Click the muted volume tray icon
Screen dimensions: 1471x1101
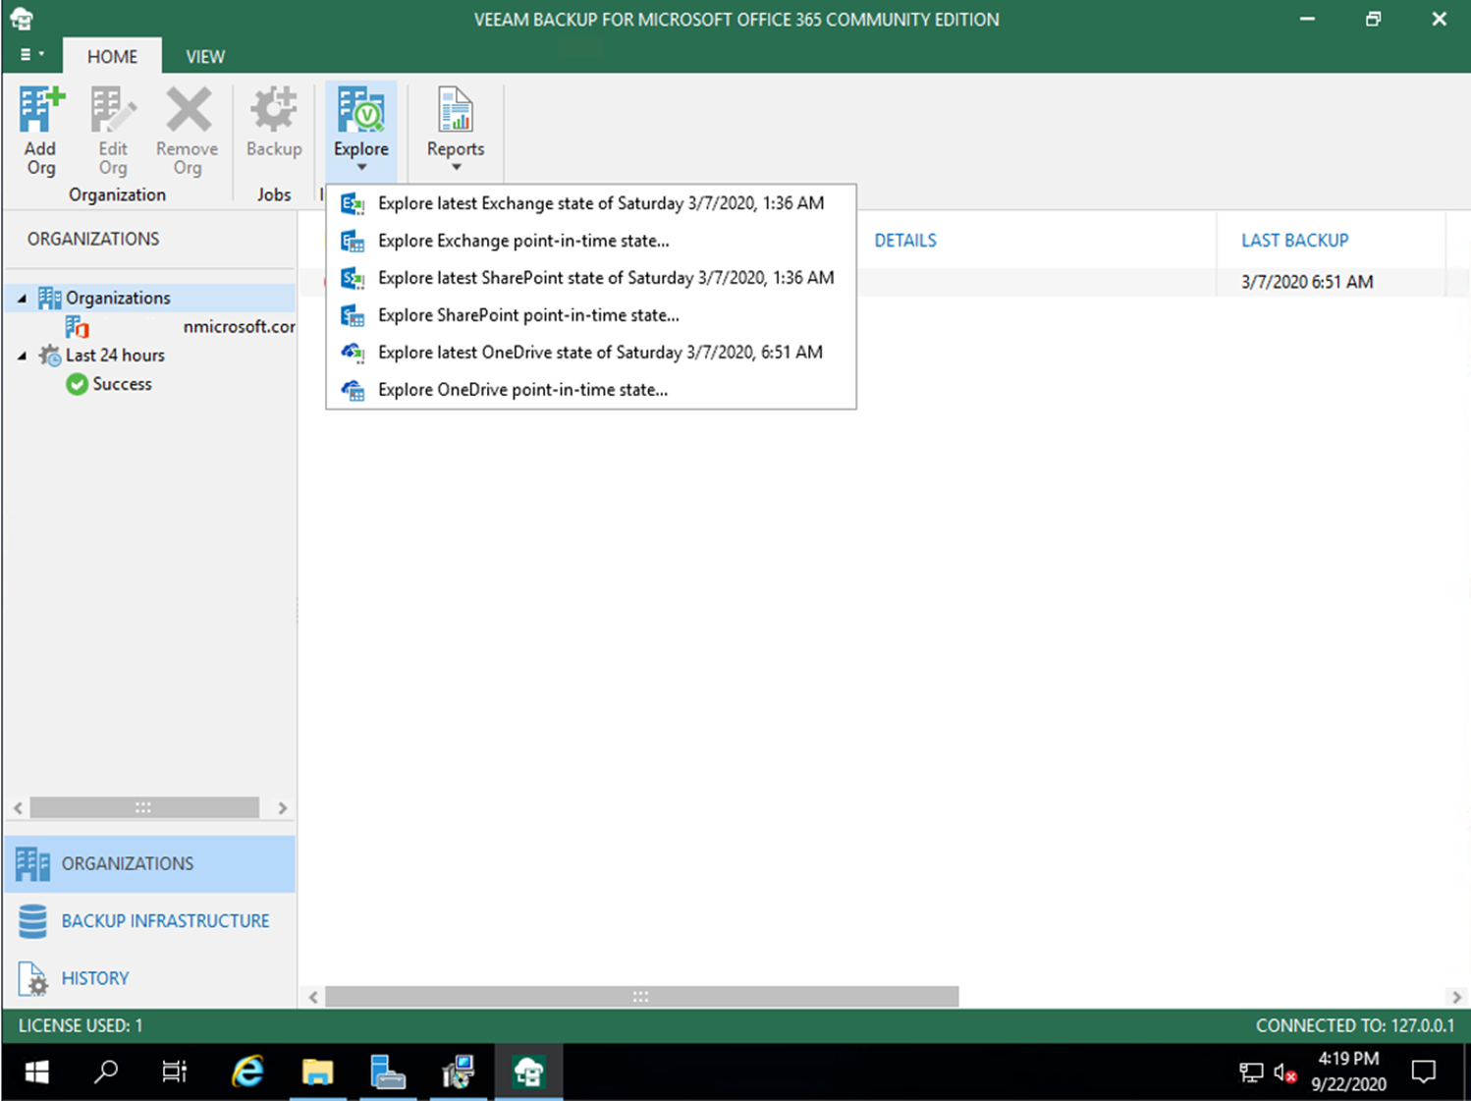1285,1073
